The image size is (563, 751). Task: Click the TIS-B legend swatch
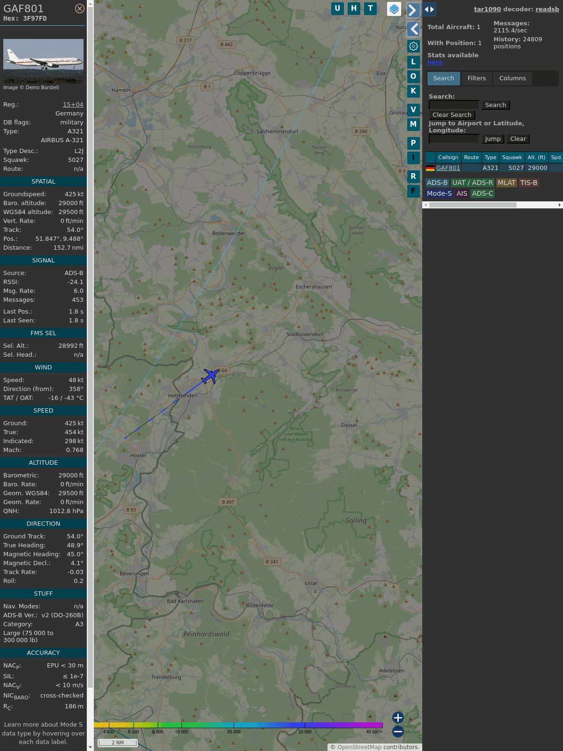point(529,183)
